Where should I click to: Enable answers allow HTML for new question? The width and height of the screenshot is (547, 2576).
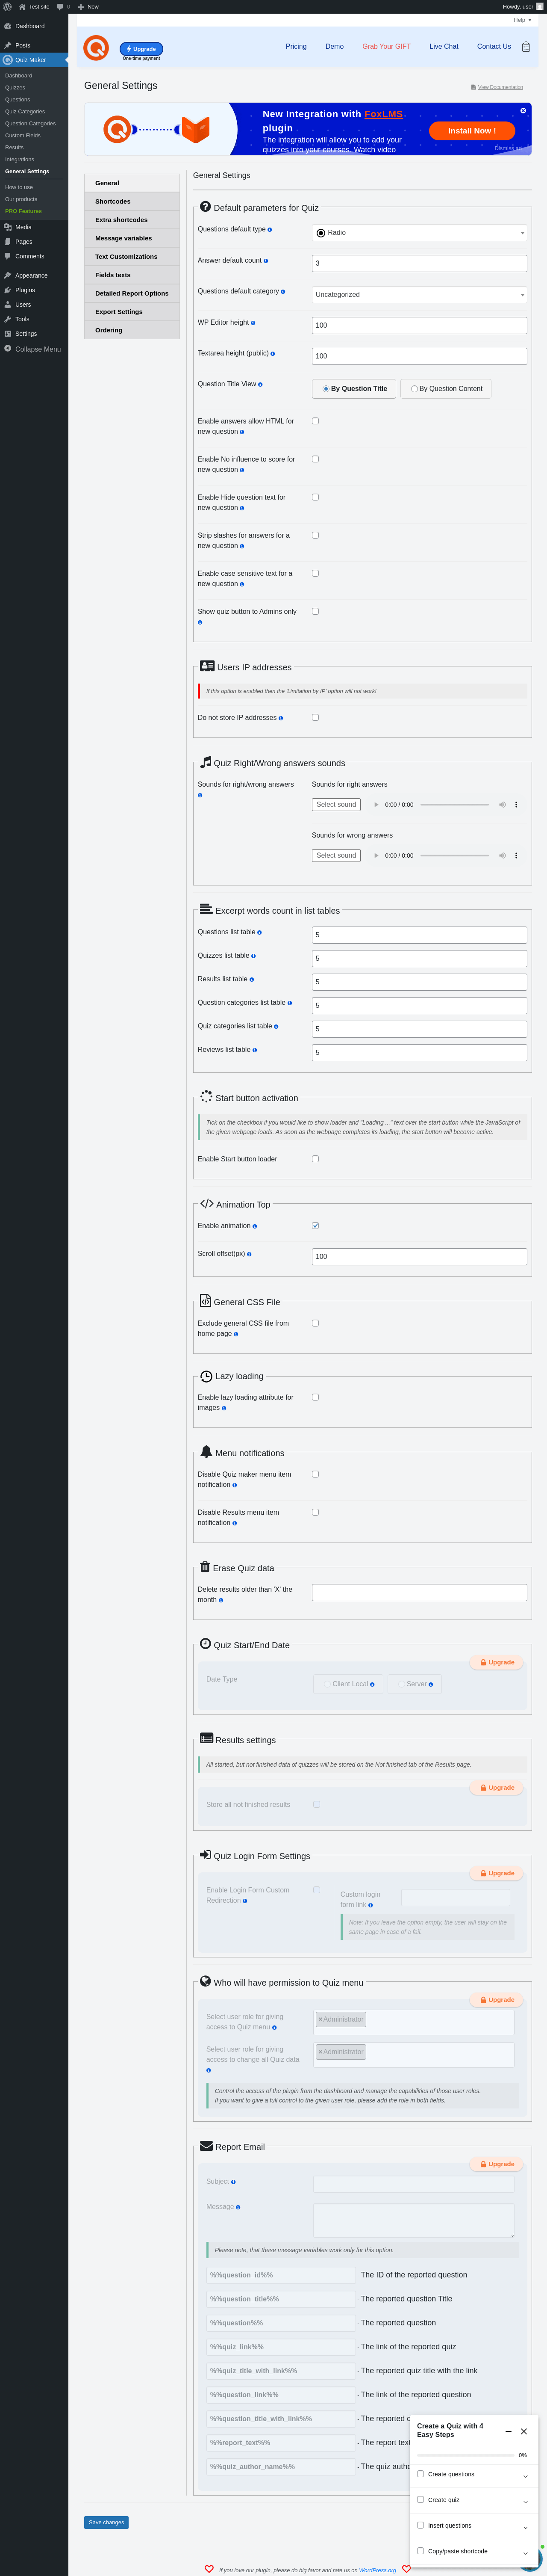pyautogui.click(x=315, y=421)
